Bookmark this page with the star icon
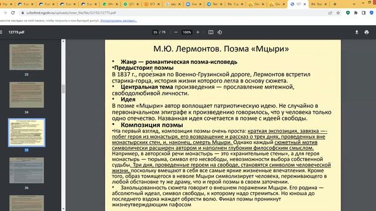Image resolution: width=376 pixels, height=211 pixels. (x=338, y=13)
